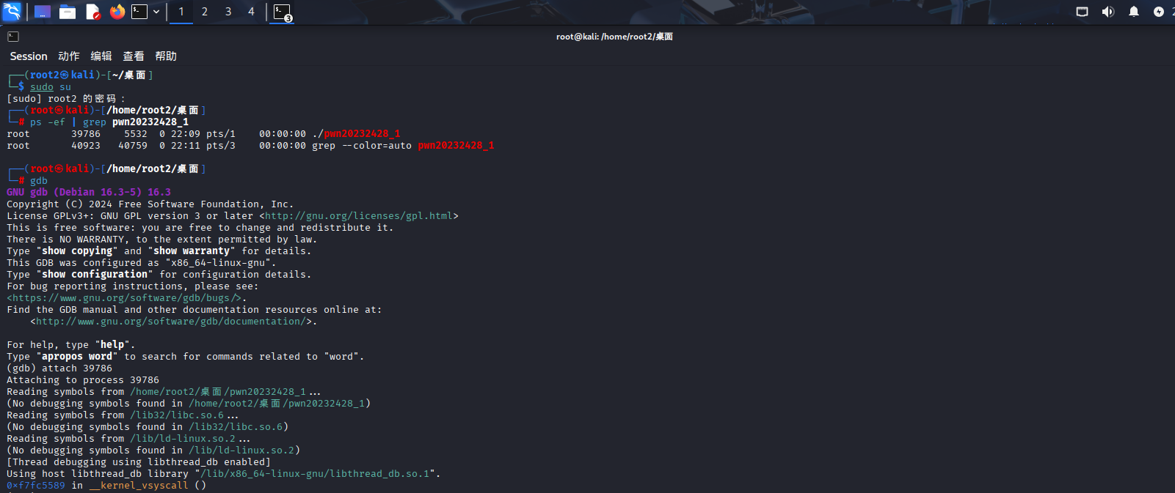Click the gdb bugs URL link

pos(124,298)
